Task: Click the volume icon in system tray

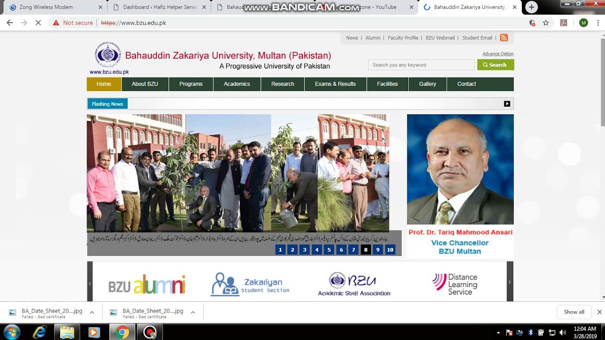Action: tap(562, 332)
